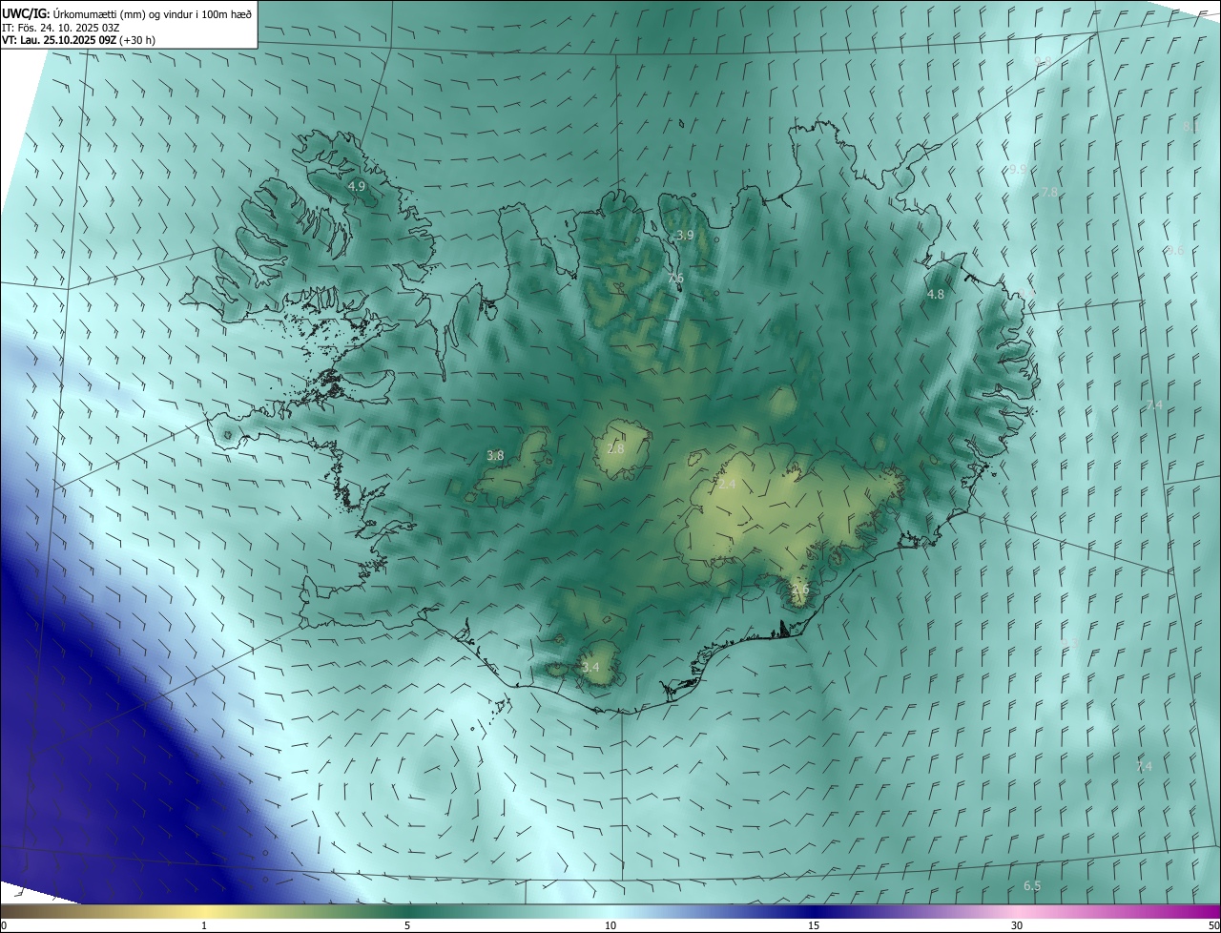The width and height of the screenshot is (1221, 933).
Task: Select the 5 tick label on the color scale
Action: [407, 925]
